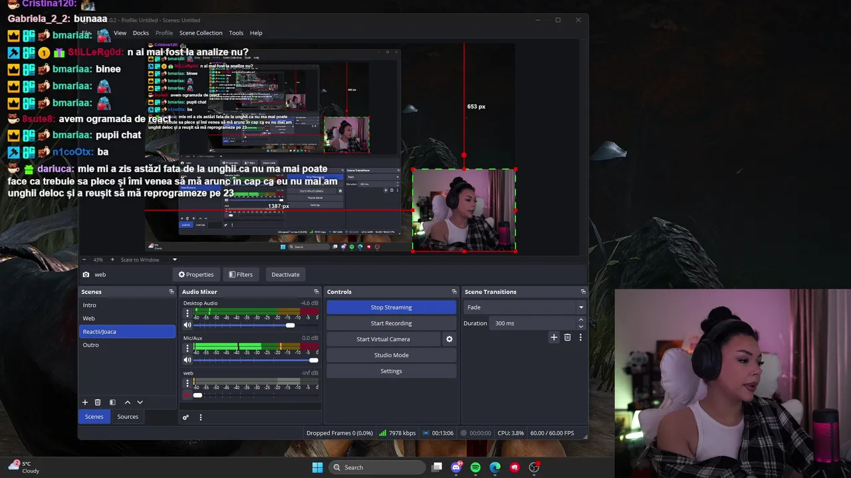Increase transition duration with up arrow

[x=581, y=320]
